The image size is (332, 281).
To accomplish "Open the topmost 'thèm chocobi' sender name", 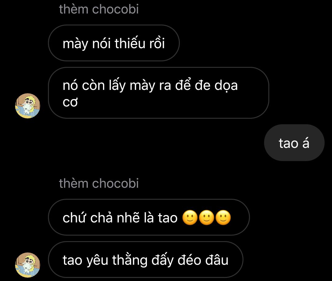I will [99, 9].
